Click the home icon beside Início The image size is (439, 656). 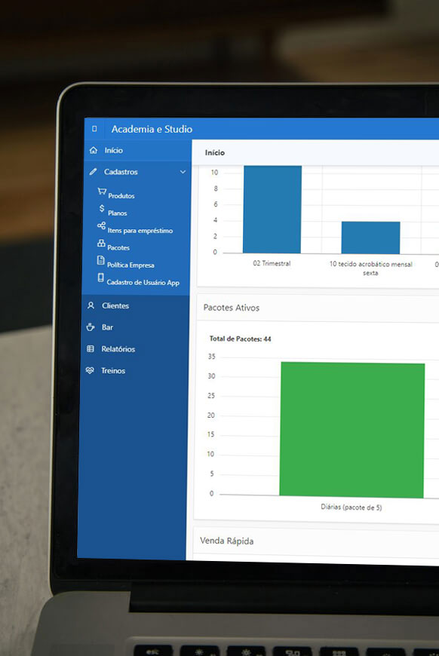pos(94,150)
